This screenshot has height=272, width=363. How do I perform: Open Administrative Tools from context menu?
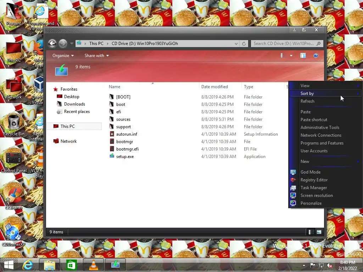[325, 127]
